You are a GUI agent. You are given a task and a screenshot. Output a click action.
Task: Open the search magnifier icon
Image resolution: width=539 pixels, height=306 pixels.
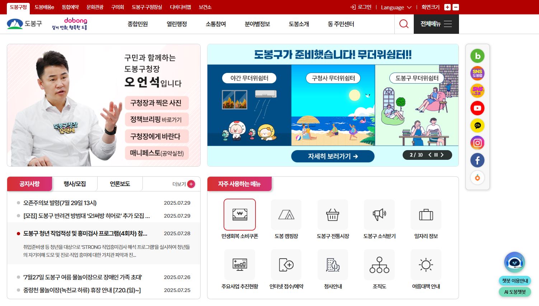404,24
